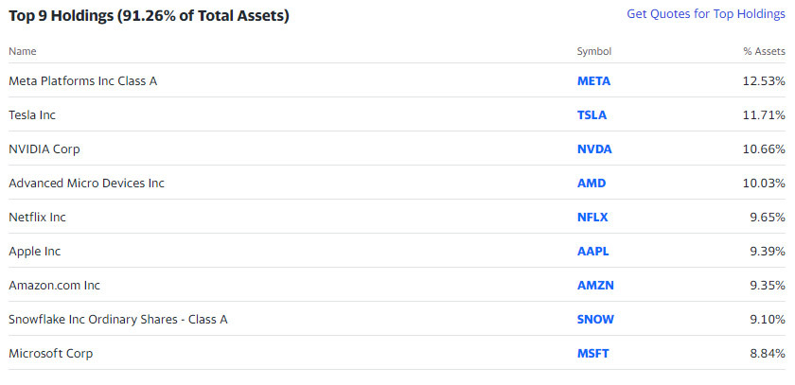Image resolution: width=795 pixels, height=385 pixels.
Task: Follow the NFLX symbol link
Action: pos(592,218)
